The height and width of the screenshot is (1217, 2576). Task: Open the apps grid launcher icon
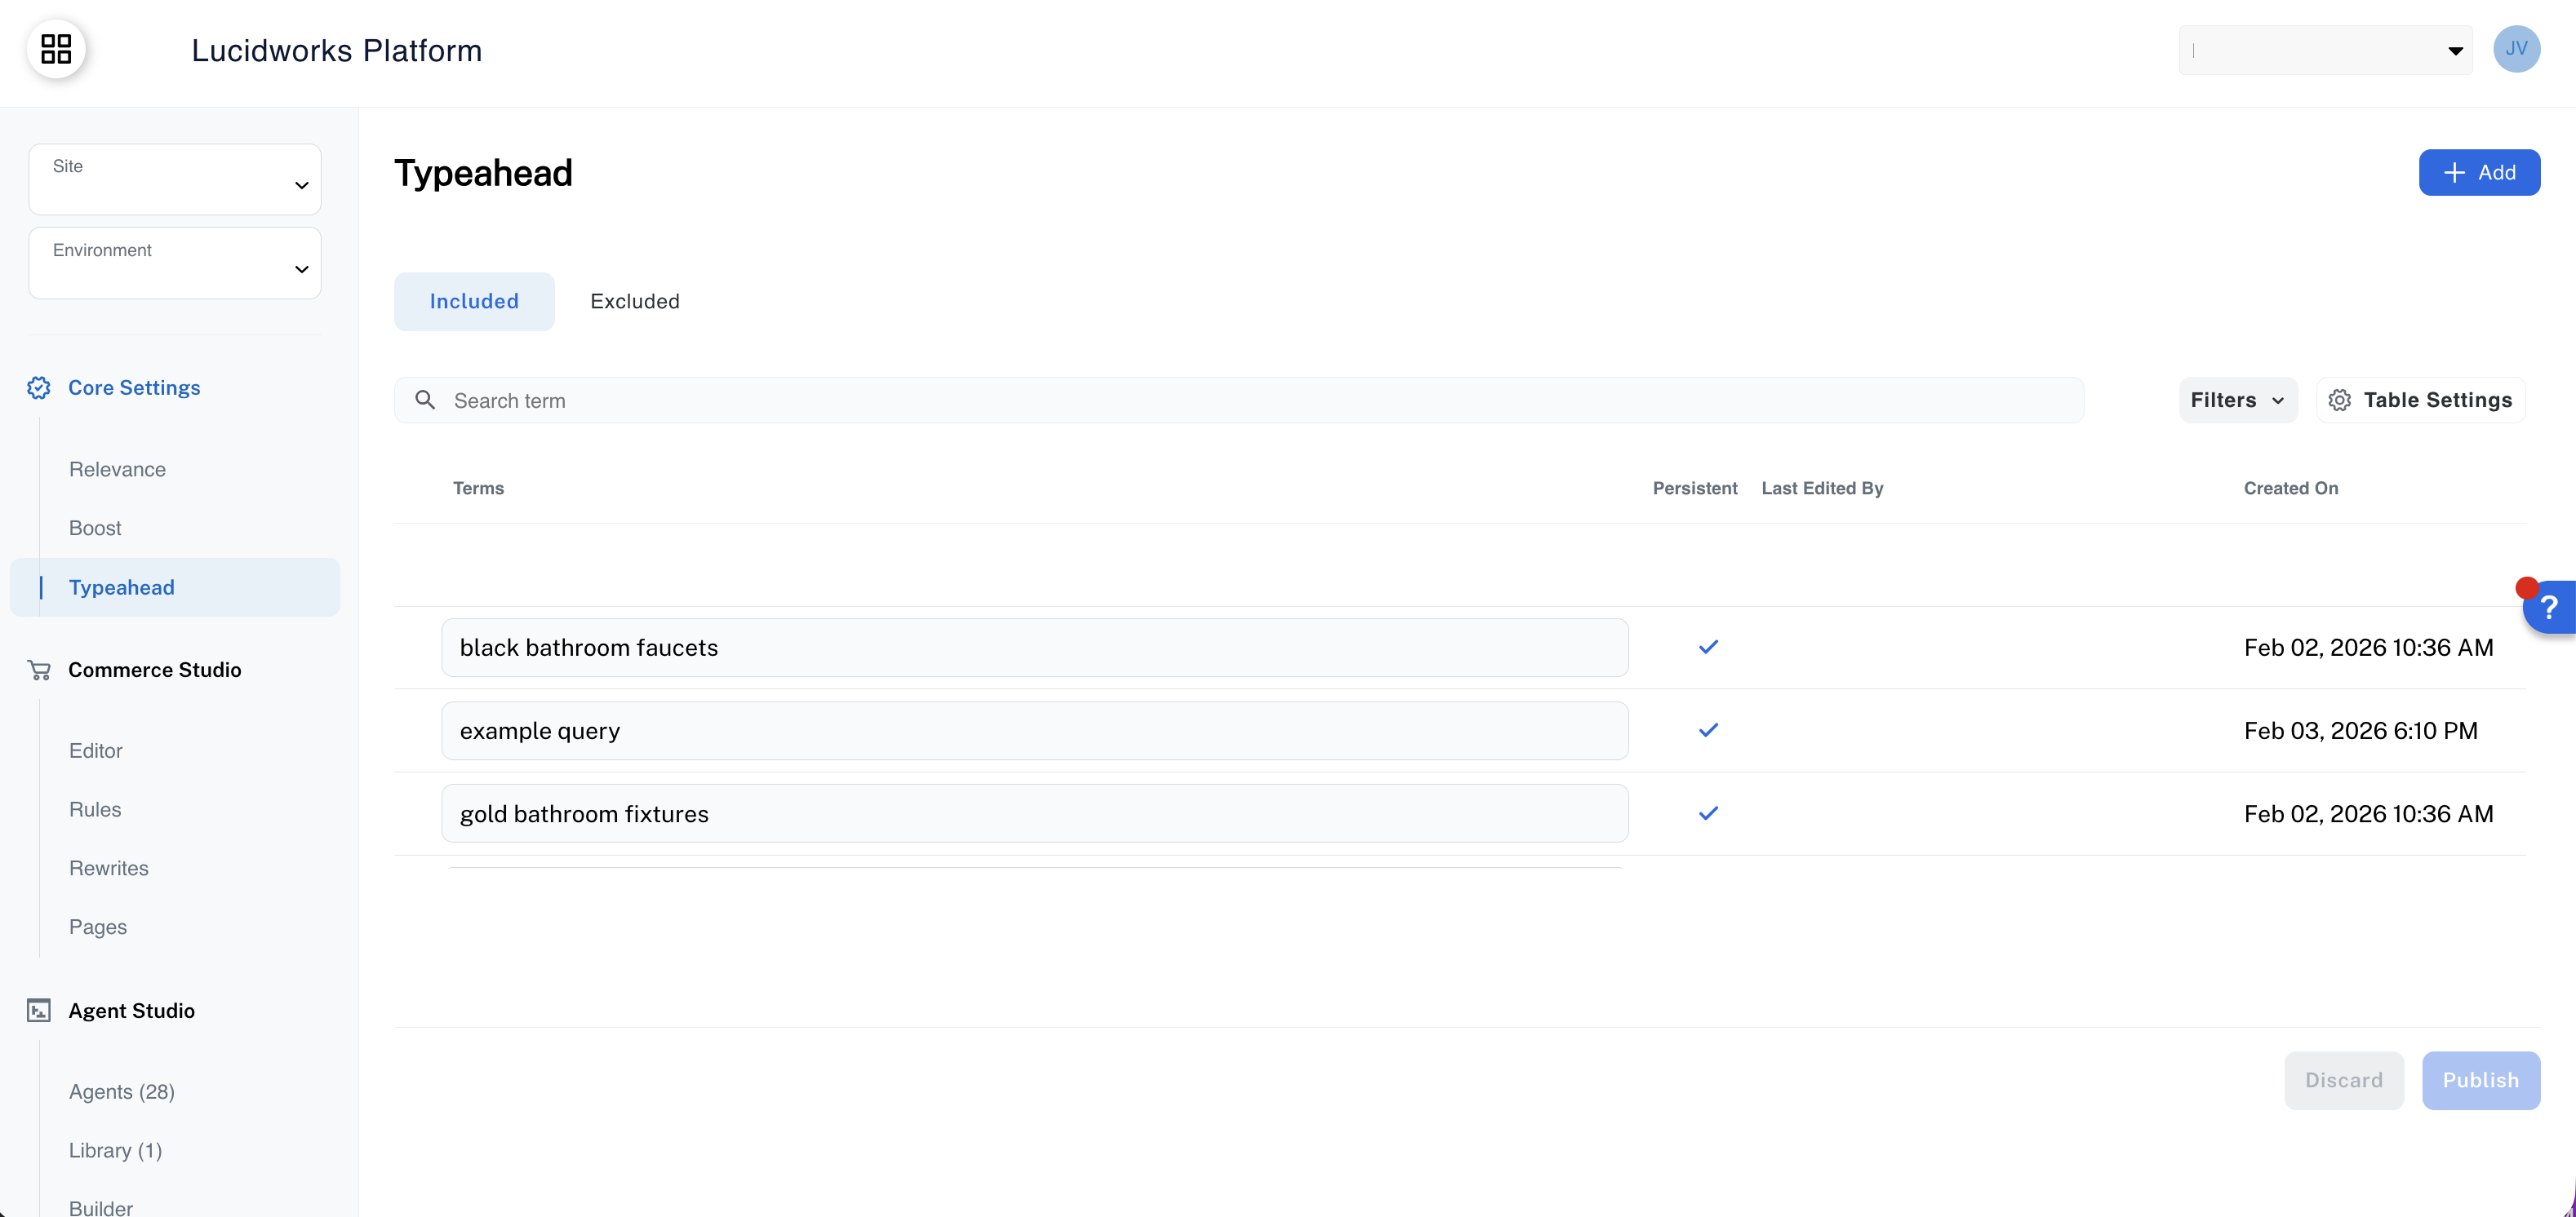point(56,48)
